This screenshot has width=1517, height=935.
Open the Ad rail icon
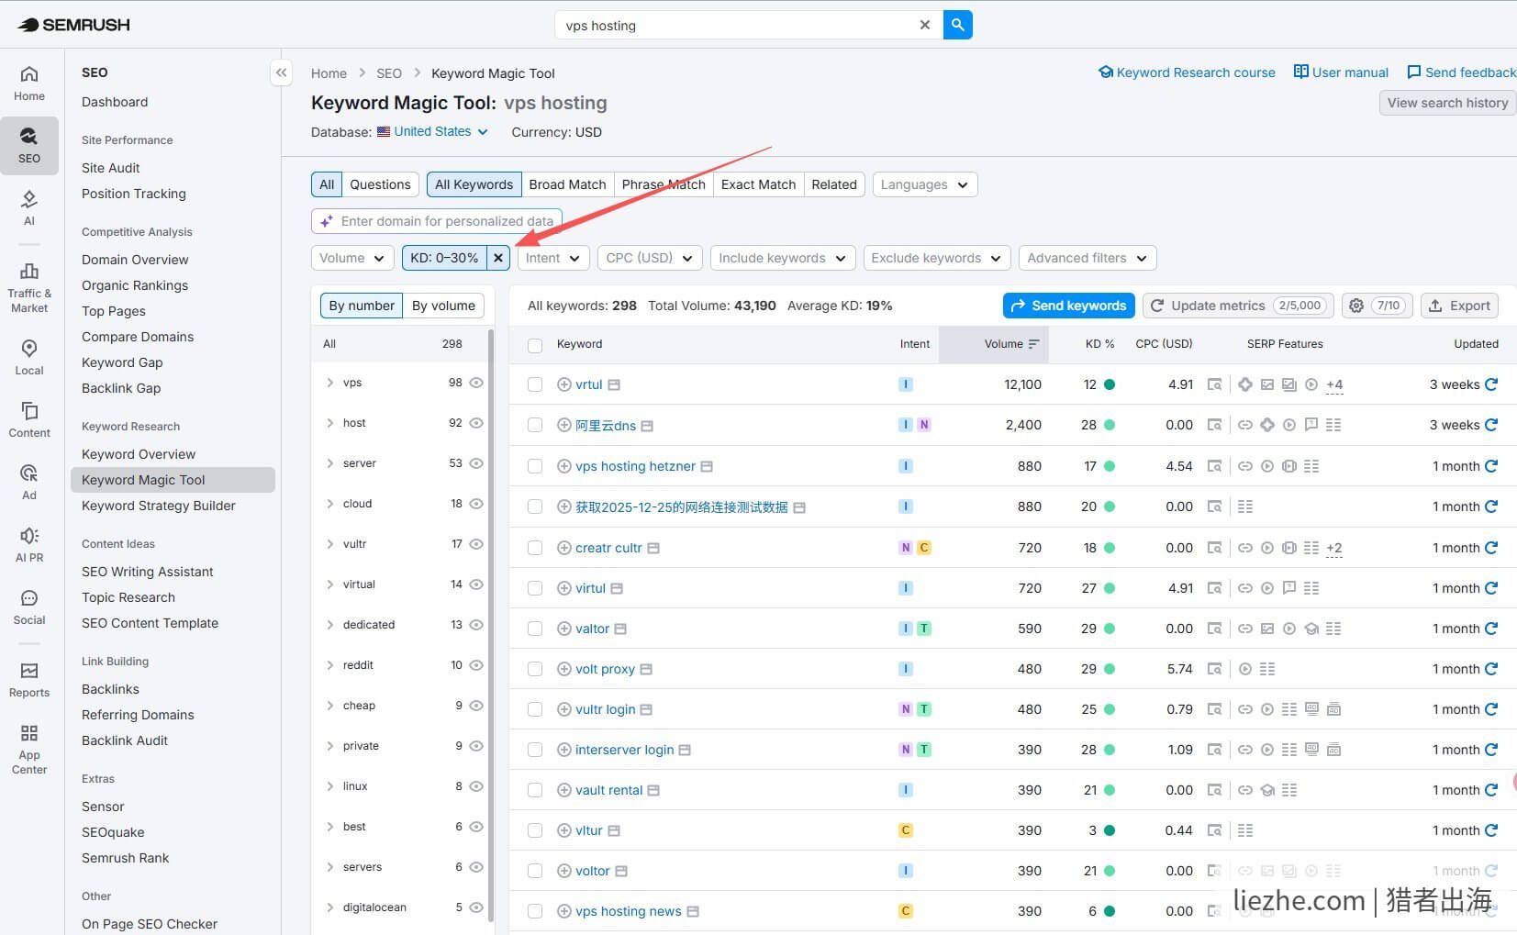tap(29, 482)
